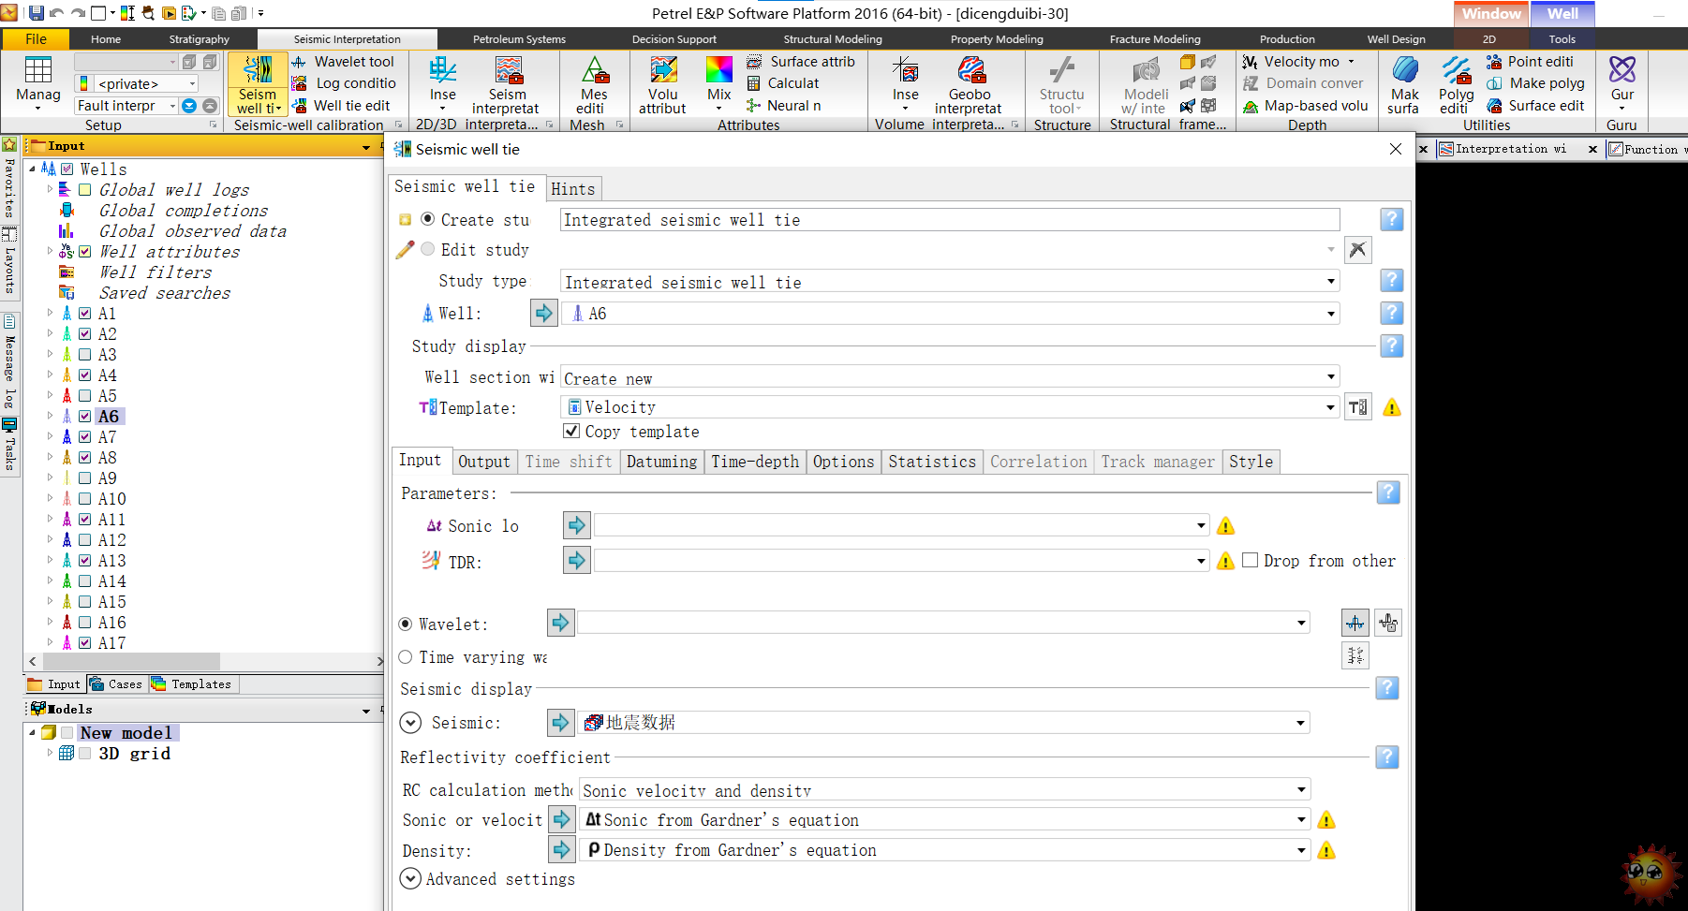Open Polygon editing utility
Screen dimensions: 1688x911
[1456, 84]
